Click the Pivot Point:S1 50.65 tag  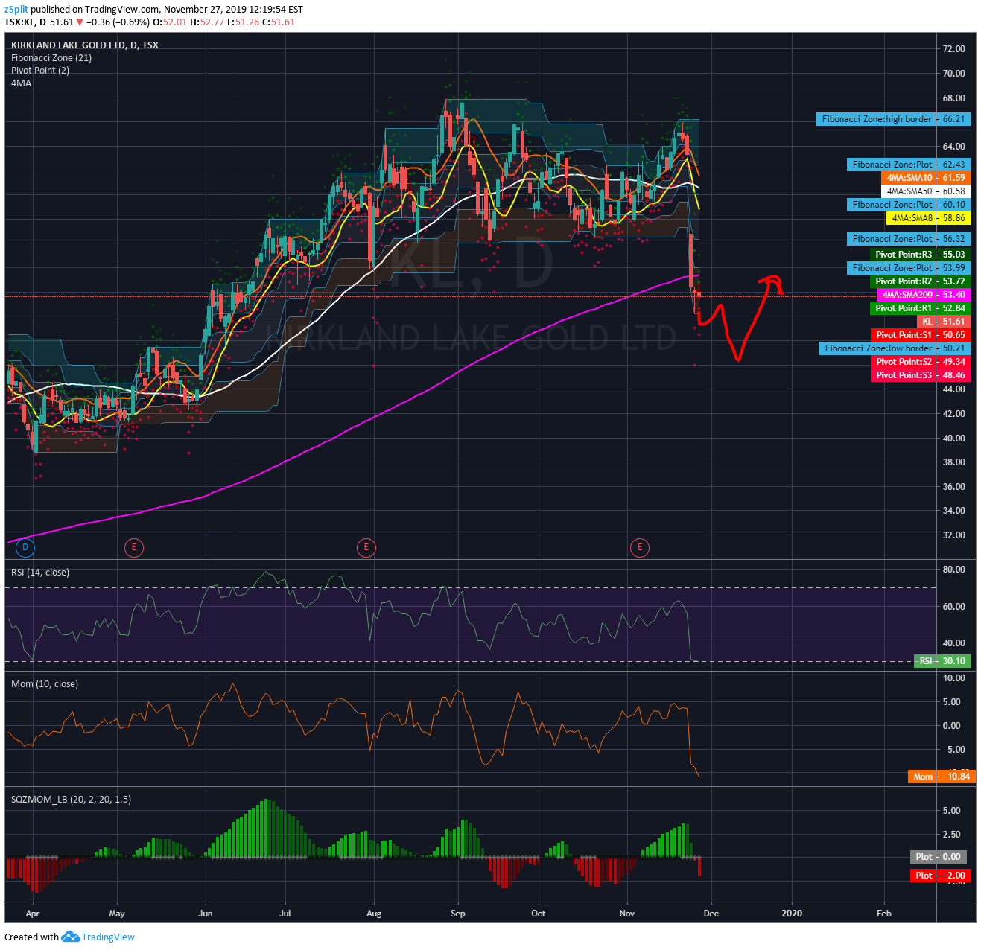[x=921, y=335]
